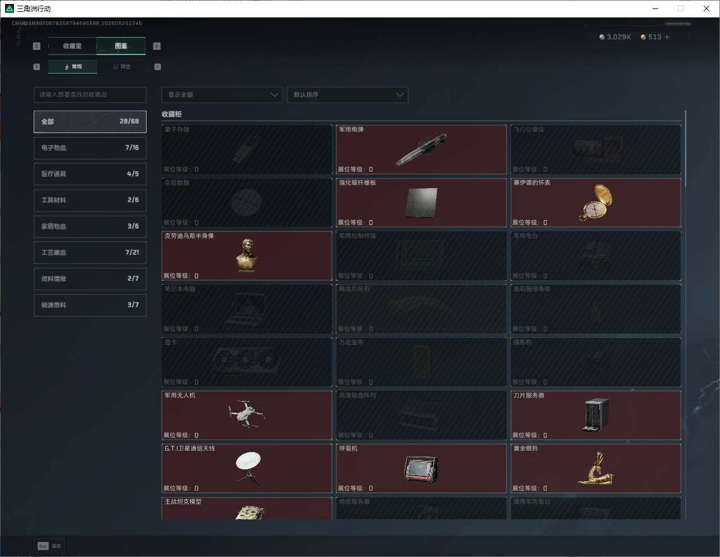Click the Q key hint icon

click(x=37, y=46)
